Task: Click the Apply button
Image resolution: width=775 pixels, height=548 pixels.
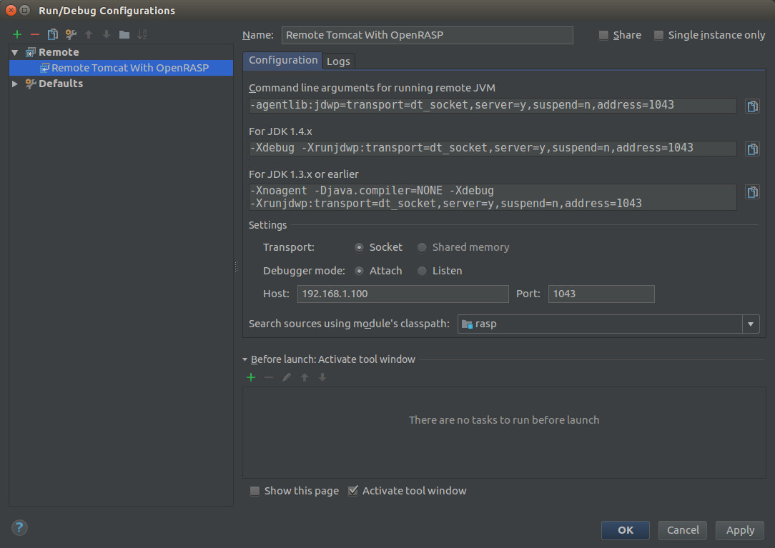Action: point(740,530)
